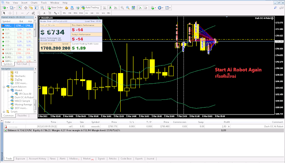Click the Tile Windows grid icon
The image size is (285, 163).
tap(134, 8)
